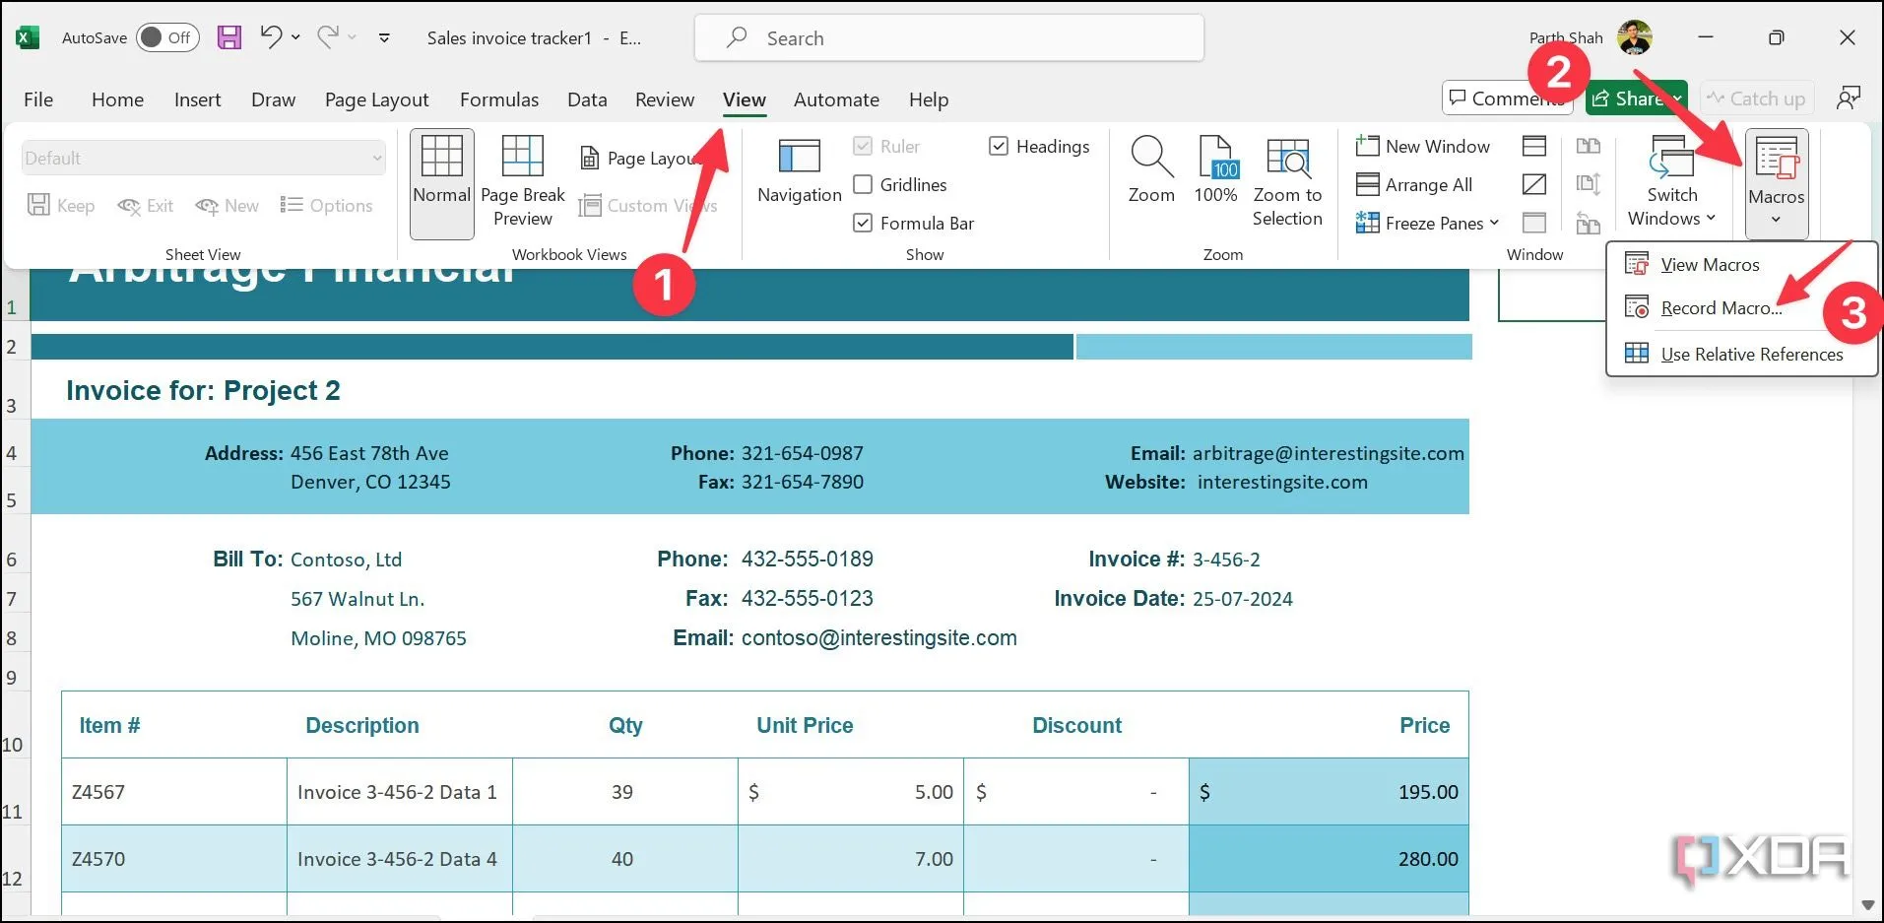This screenshot has width=1884, height=923.
Task: Open the Zoom magnifier tool
Action: coord(1151,169)
